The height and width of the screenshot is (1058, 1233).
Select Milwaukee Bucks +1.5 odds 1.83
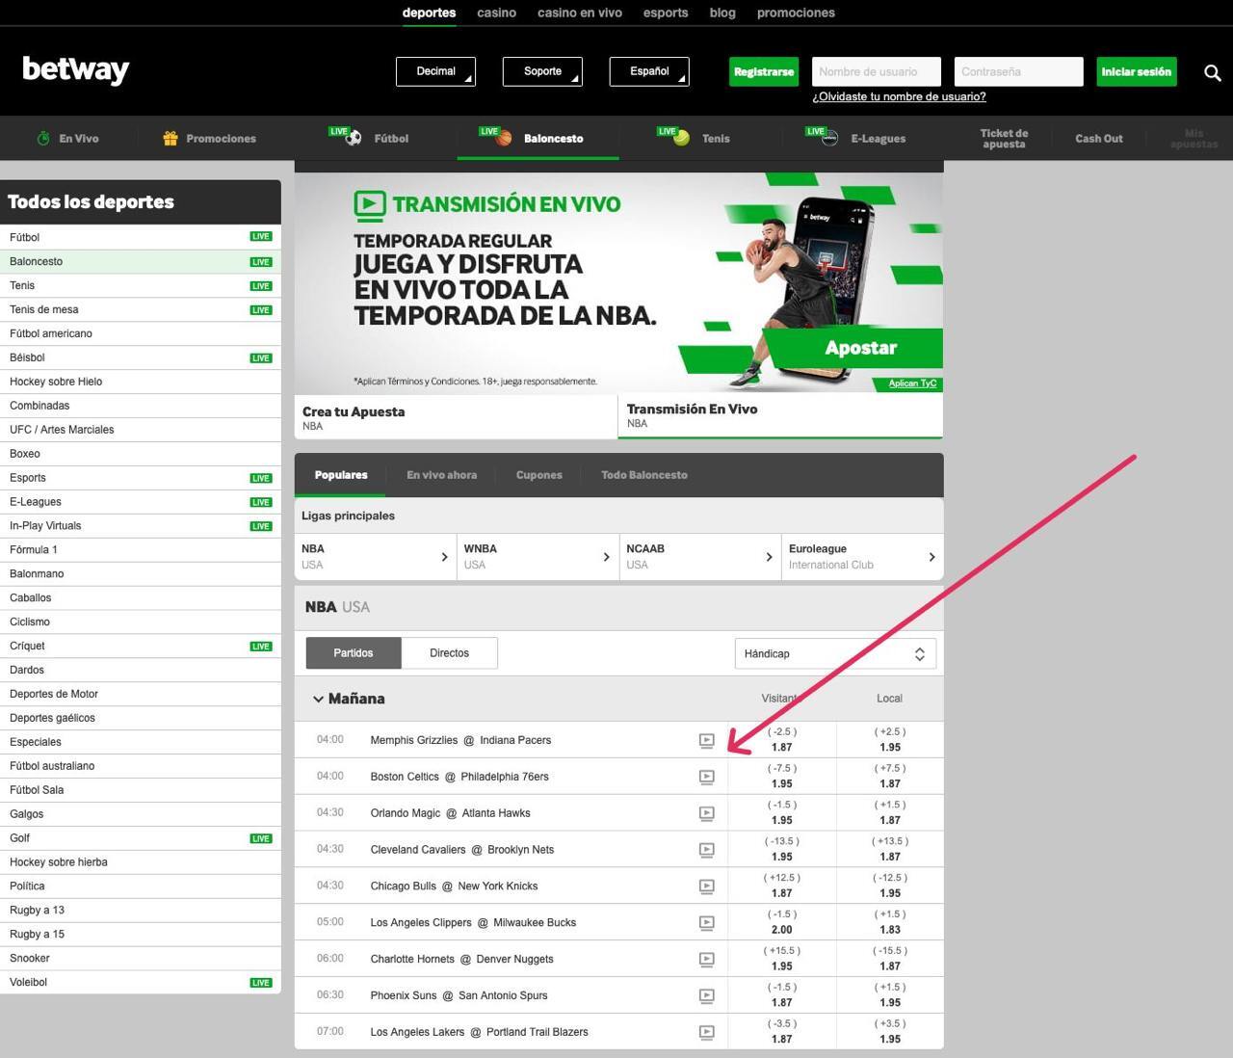890,922
